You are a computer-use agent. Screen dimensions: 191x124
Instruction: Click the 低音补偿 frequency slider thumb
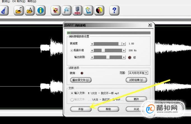tap(103, 50)
